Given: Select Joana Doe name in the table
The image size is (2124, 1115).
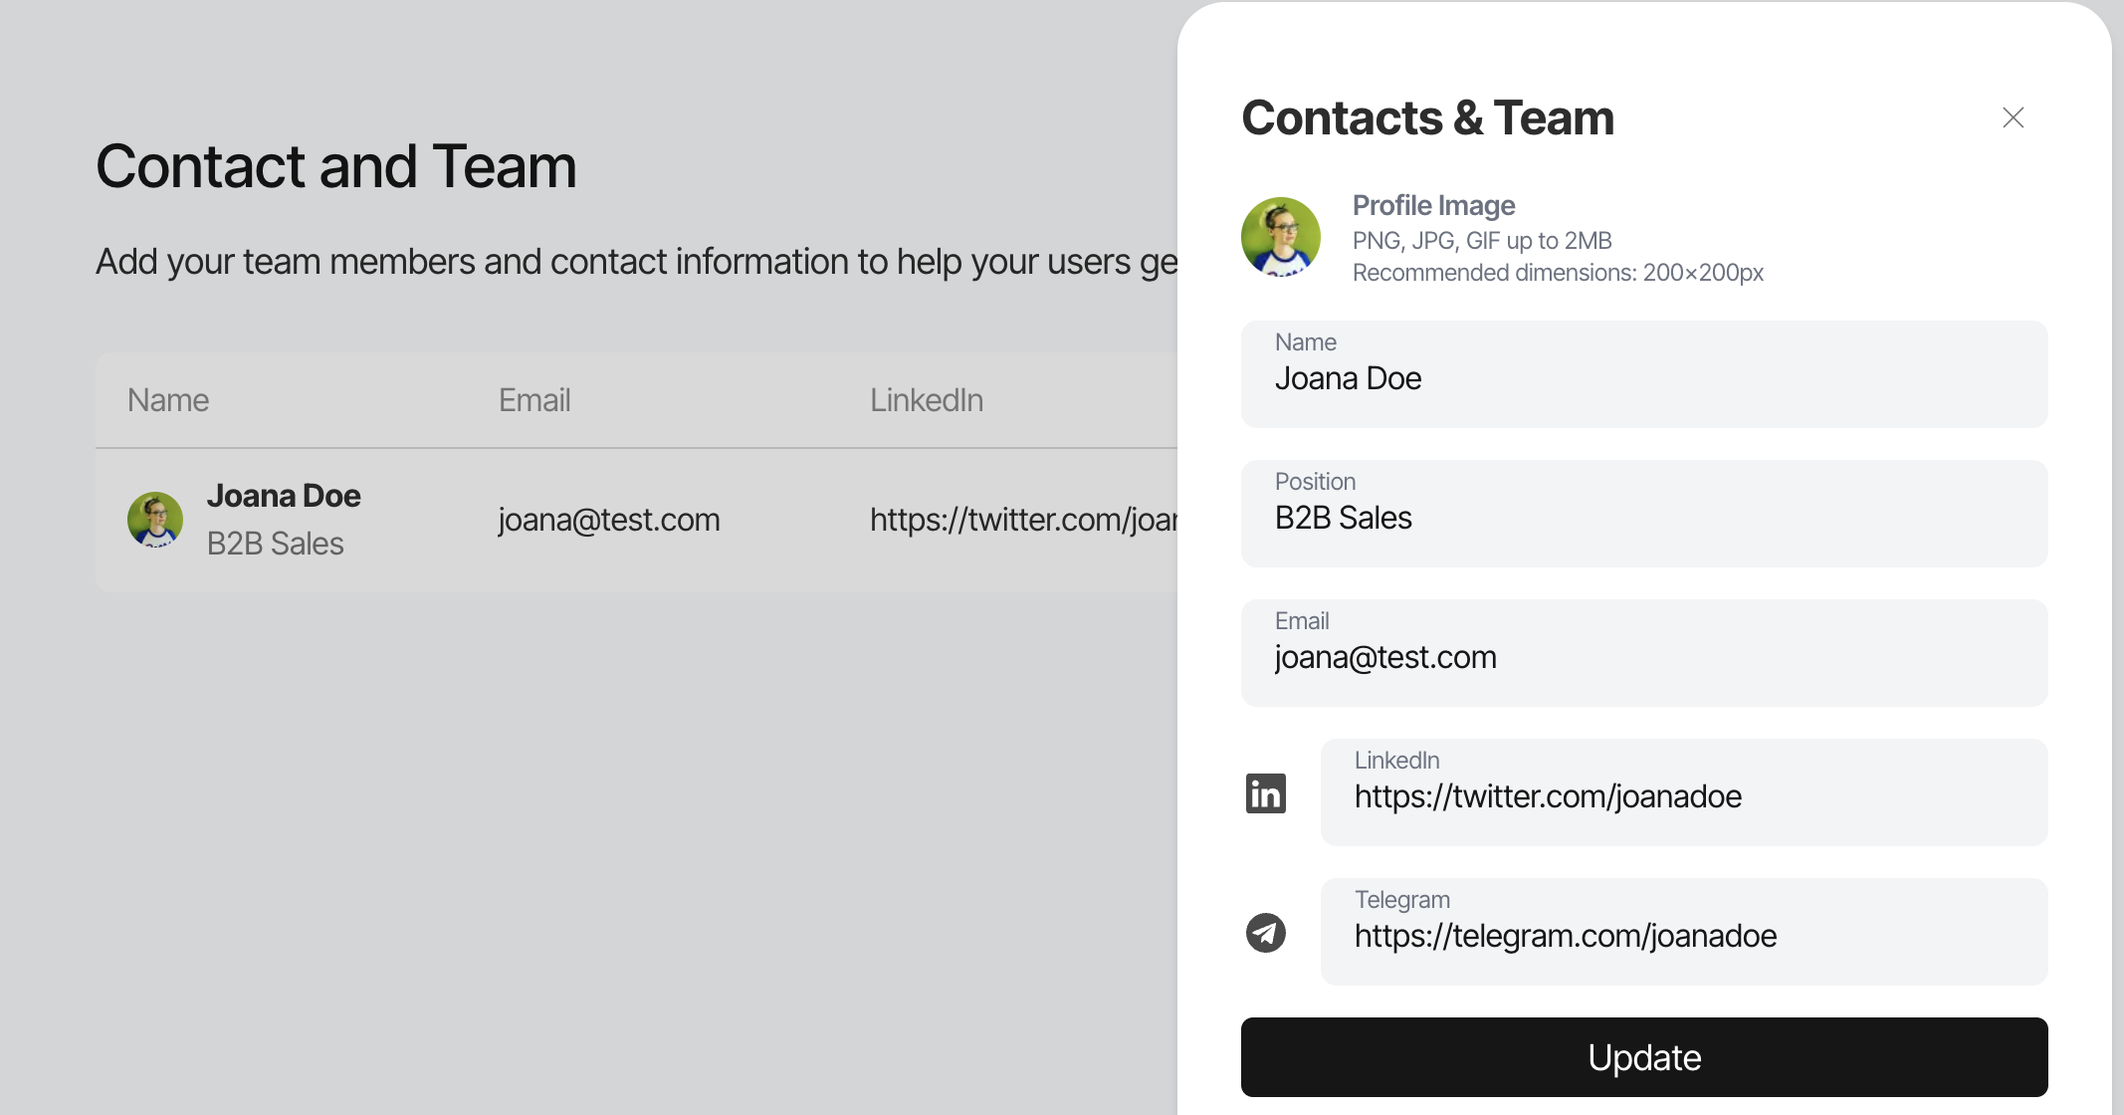Looking at the screenshot, I should (x=284, y=496).
